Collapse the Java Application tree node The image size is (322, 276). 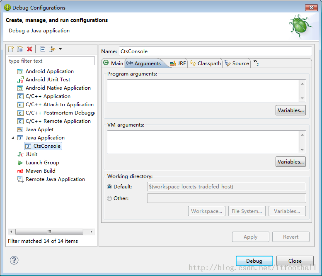[13, 138]
